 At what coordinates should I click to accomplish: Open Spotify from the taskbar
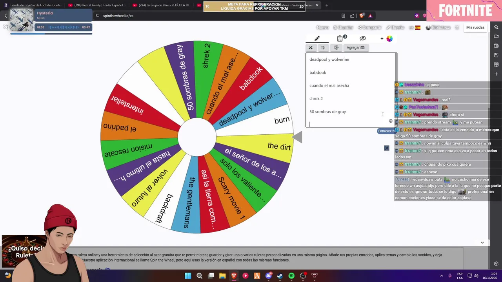291,276
